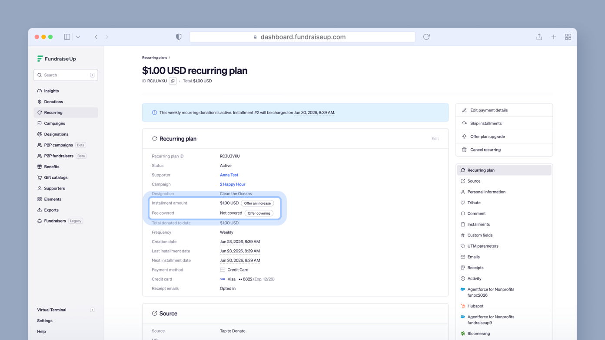Jump to the Source section in the right nav

point(504,181)
